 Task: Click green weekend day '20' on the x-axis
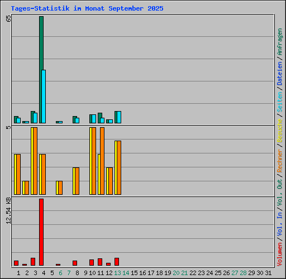coord(176,273)
